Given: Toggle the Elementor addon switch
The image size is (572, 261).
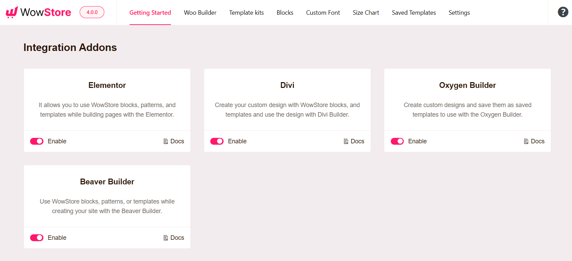Looking at the screenshot, I should pos(37,141).
